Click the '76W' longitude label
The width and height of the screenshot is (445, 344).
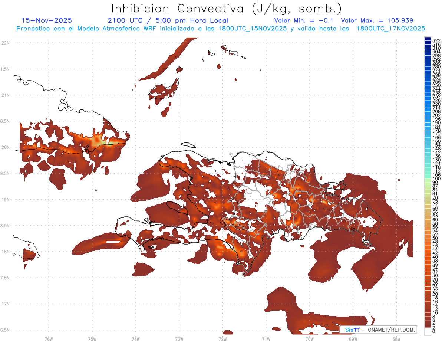49,339
